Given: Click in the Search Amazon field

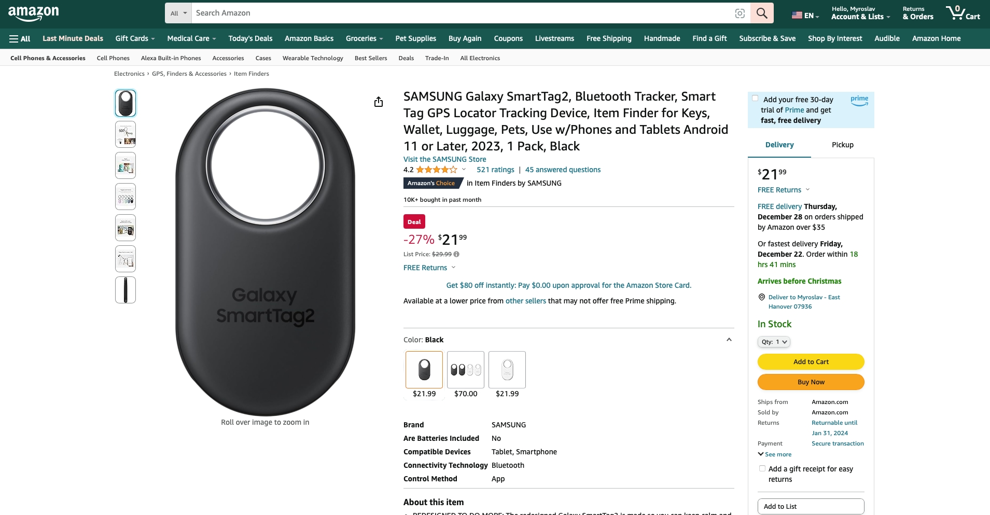Looking at the screenshot, I should [x=461, y=13].
